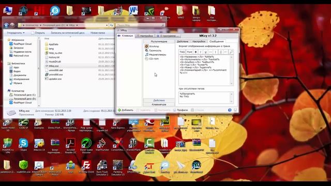Select the lang folder in Explorer
This screenshot has width=331, height=186.
(49, 49)
